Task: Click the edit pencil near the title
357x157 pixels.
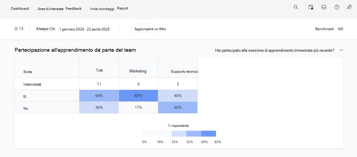Action: (100, 49)
